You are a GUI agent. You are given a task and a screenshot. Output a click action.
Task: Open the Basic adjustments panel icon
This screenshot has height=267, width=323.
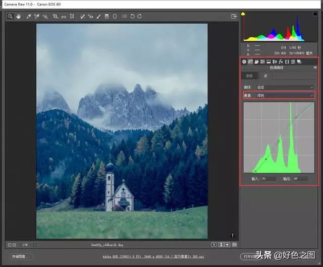coord(244,61)
